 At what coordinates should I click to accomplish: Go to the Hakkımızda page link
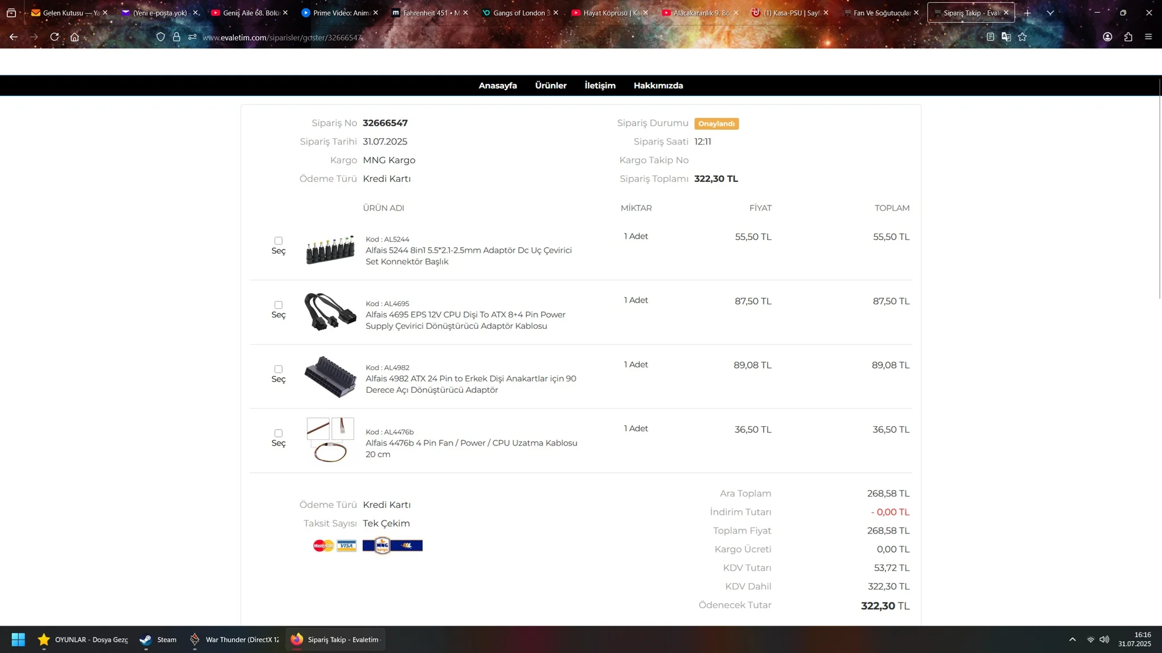tap(658, 86)
